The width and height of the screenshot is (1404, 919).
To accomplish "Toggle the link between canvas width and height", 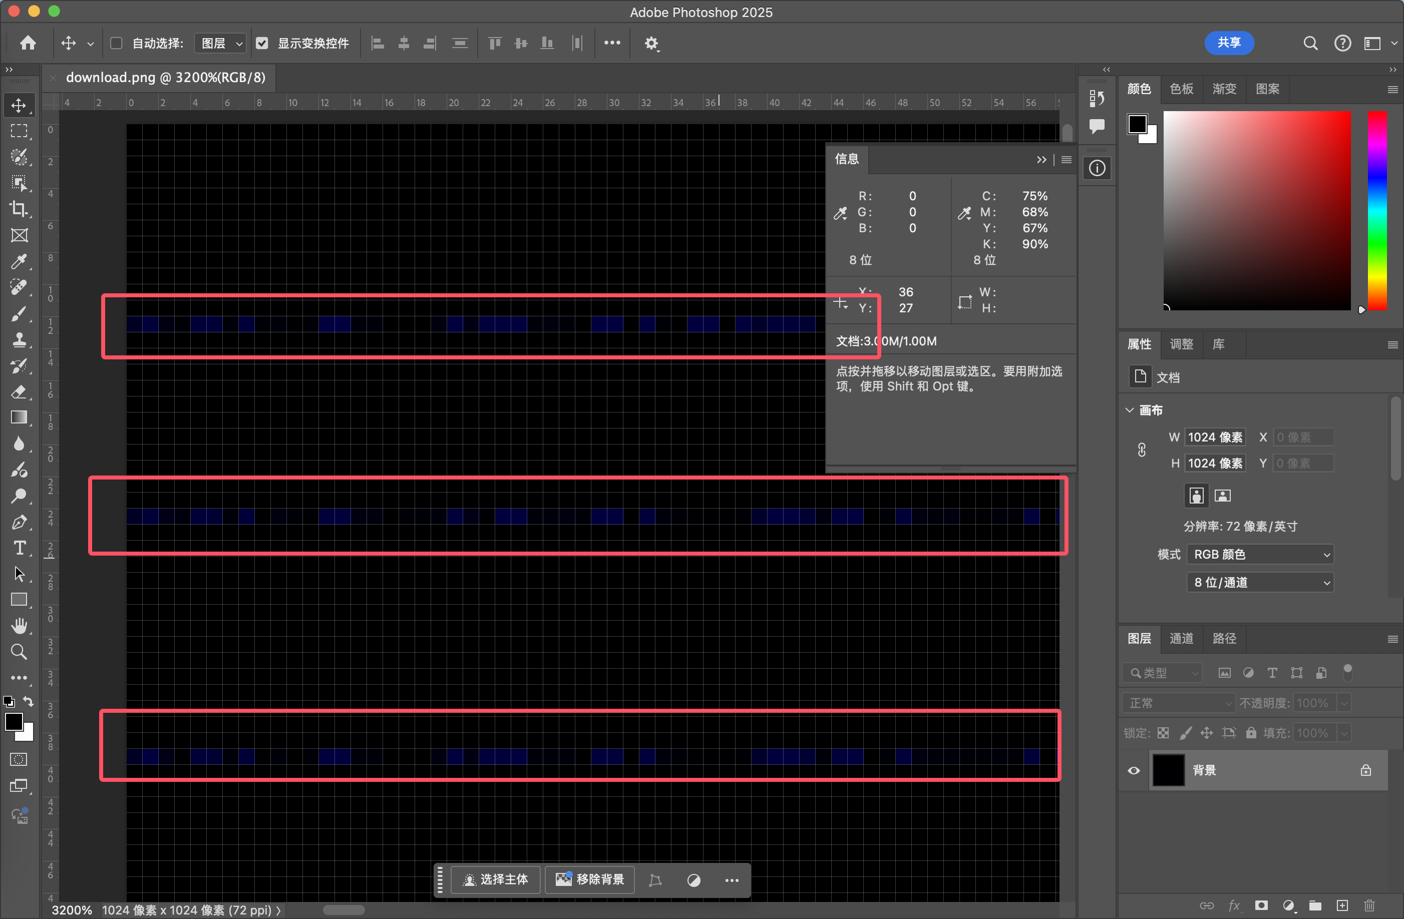I will click(x=1142, y=450).
